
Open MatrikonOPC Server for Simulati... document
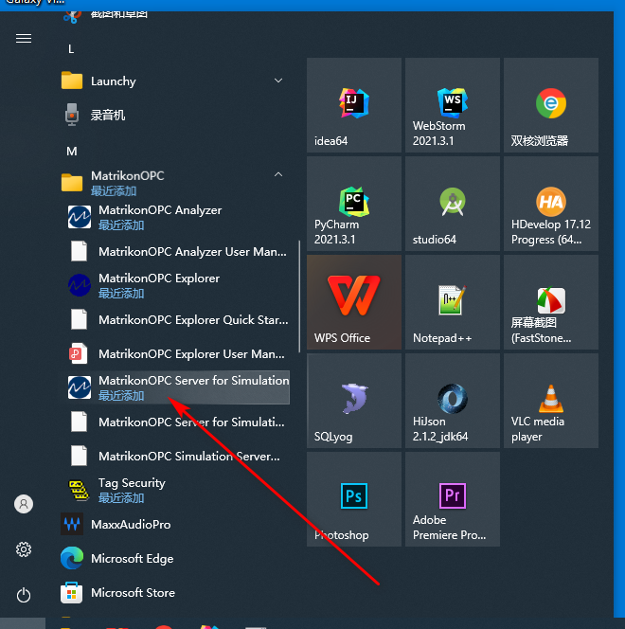tap(176, 422)
